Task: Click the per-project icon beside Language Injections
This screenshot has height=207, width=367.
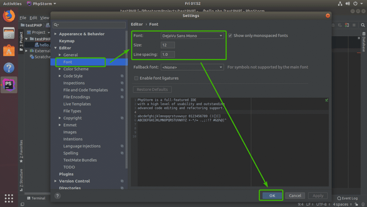Action: coord(122,146)
